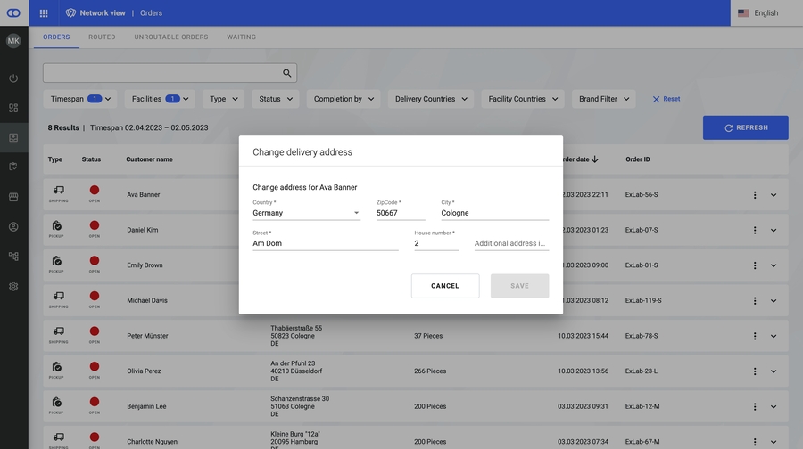
Task: Open the apps grid launcher icon
Action: coord(44,13)
